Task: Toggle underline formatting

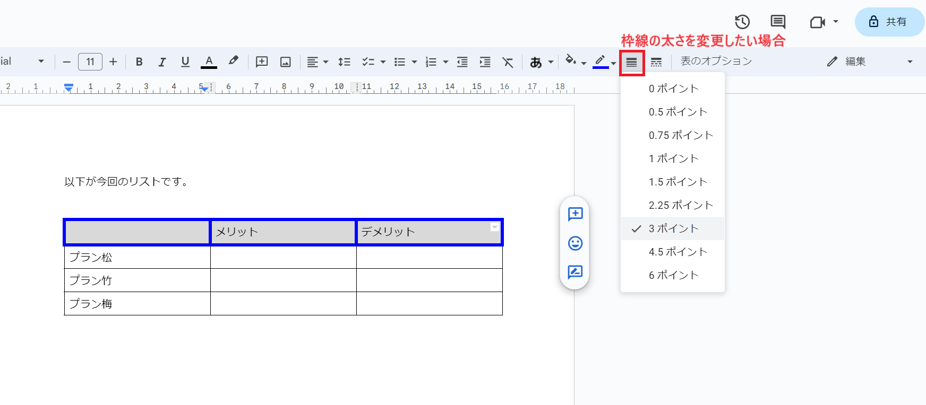Action: (x=185, y=62)
